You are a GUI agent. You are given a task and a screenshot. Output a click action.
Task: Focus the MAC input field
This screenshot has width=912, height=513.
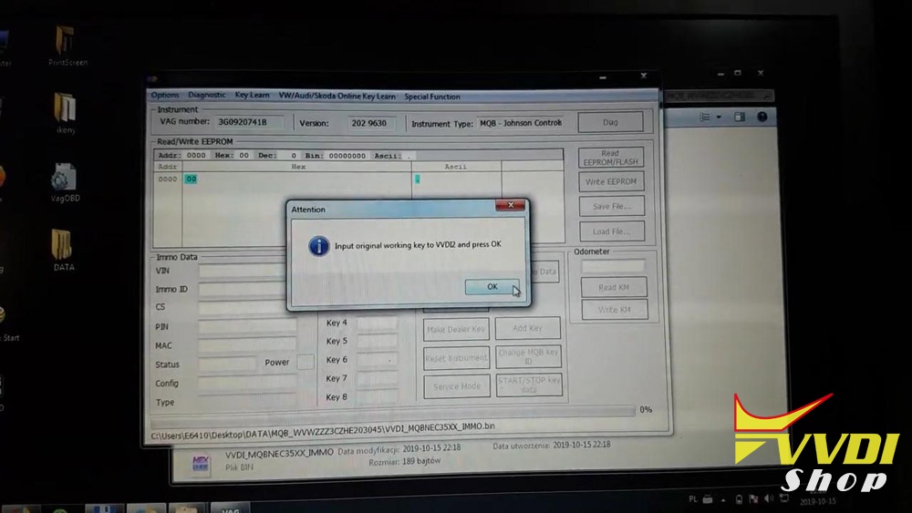[247, 345]
